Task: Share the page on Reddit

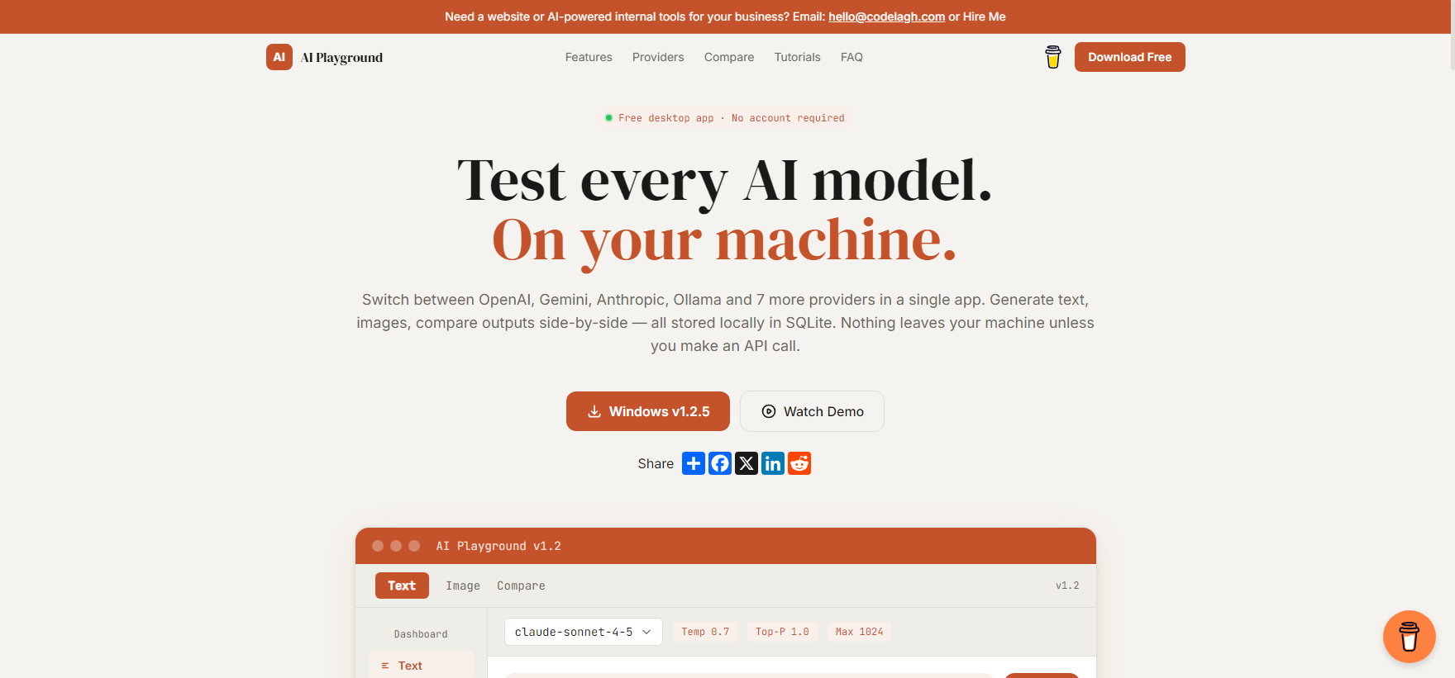Action: 799,463
